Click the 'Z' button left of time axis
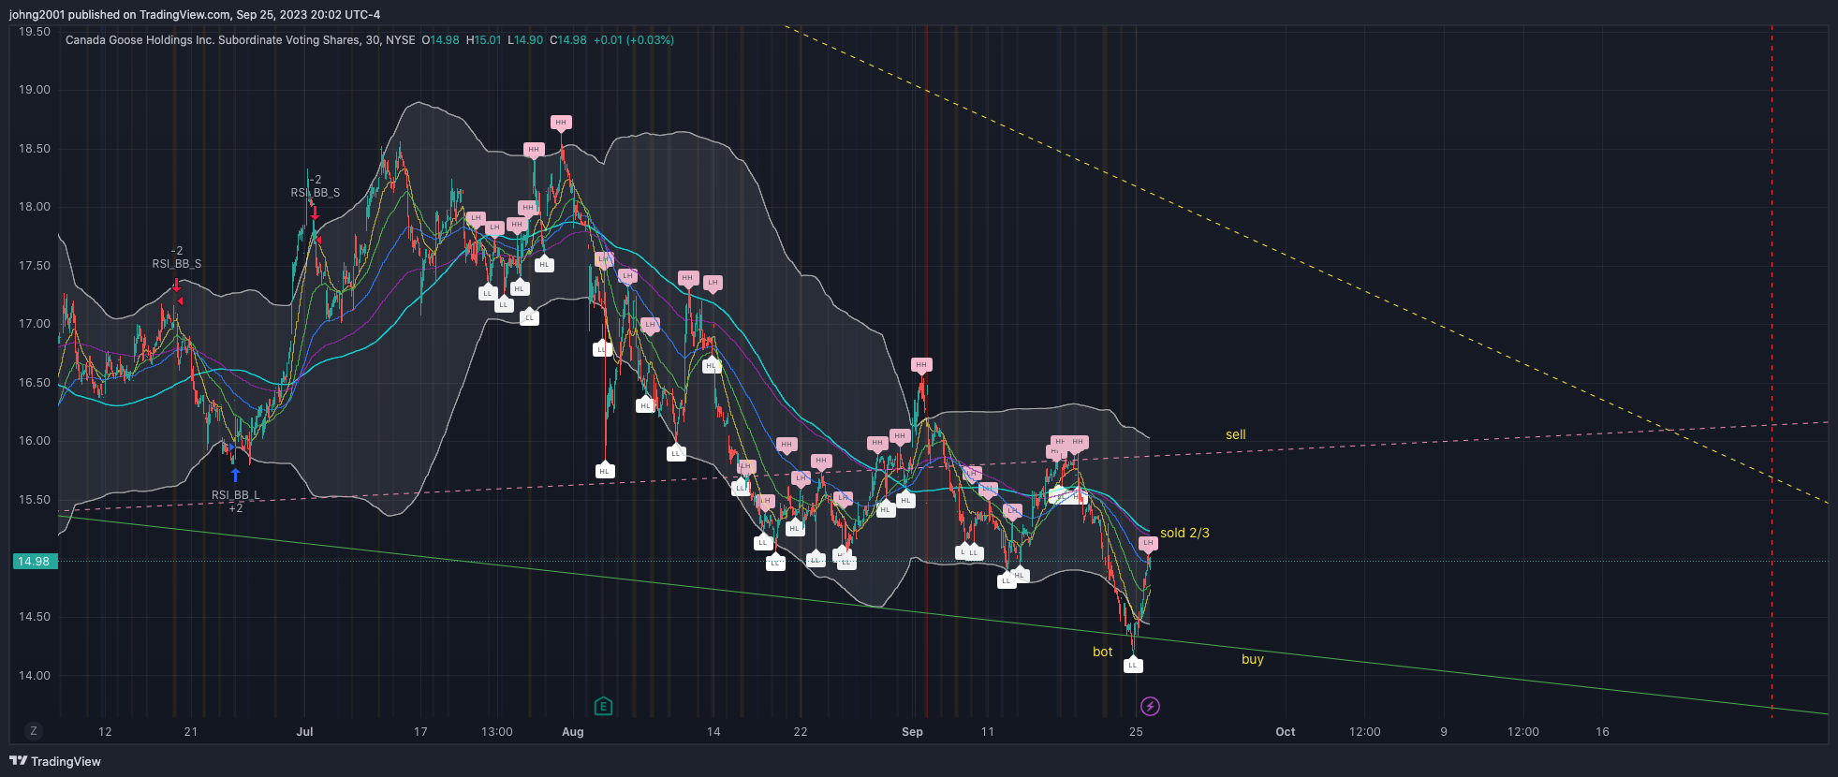The image size is (1838, 777). (34, 731)
